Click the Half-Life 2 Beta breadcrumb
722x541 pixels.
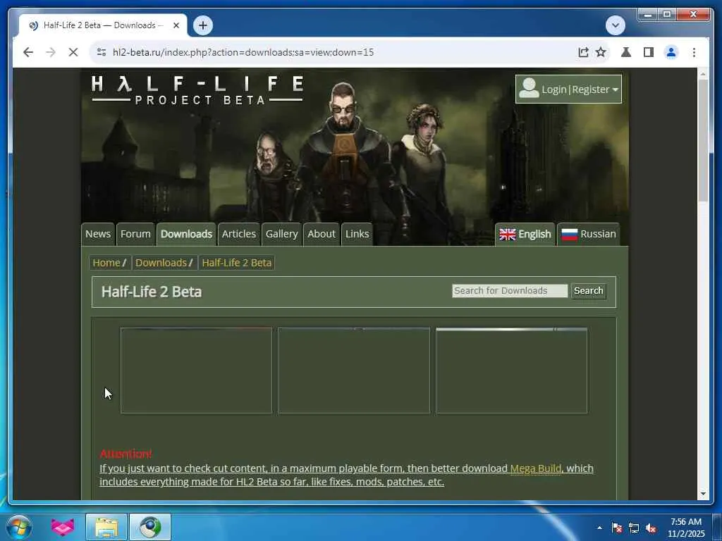(237, 263)
